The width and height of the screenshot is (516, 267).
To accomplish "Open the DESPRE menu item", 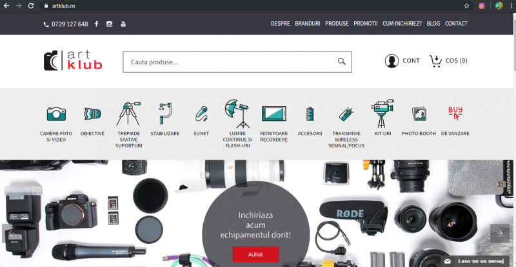I will [x=281, y=24].
